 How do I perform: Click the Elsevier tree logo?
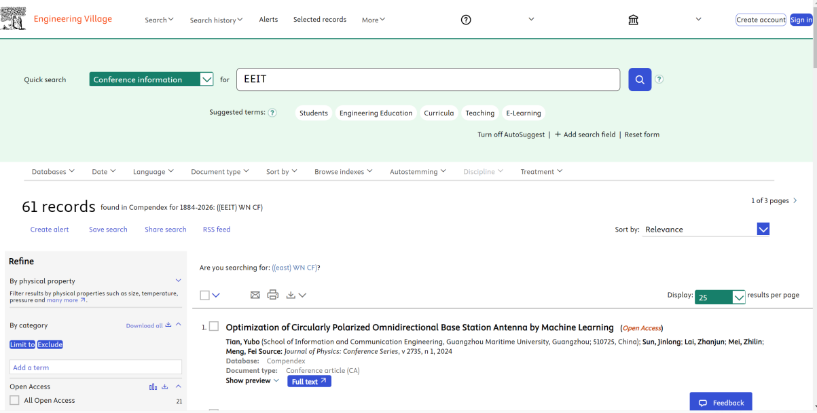(x=14, y=18)
